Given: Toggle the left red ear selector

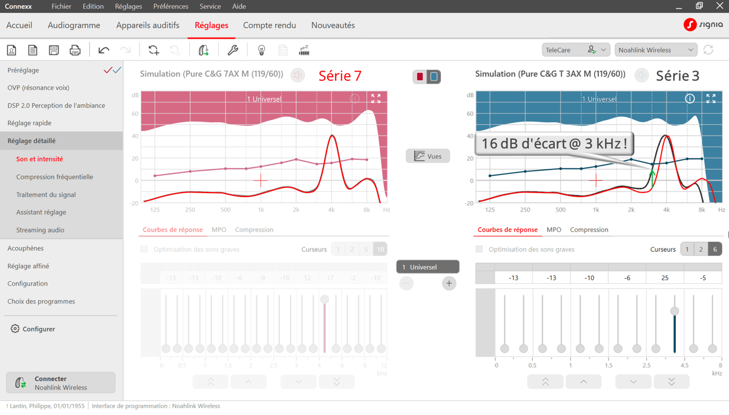Looking at the screenshot, I should (420, 77).
